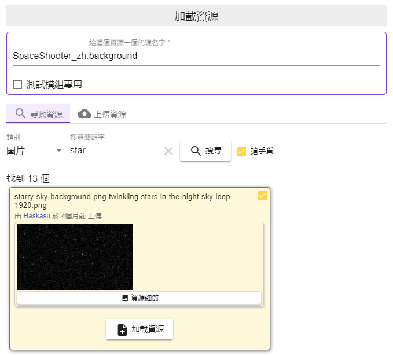
Task: Run the search with the 搜尋 button
Action: pos(205,151)
